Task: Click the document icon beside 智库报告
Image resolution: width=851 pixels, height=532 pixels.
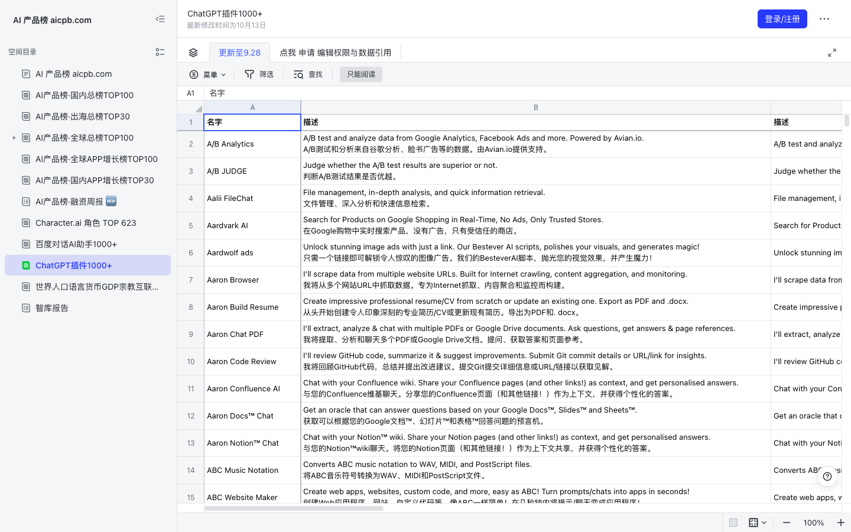Action: point(26,308)
